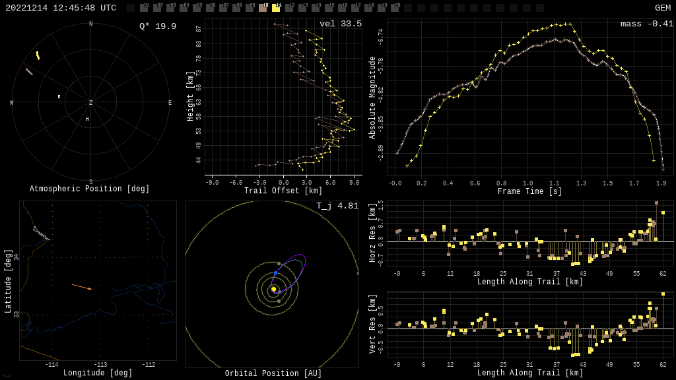Image resolution: width=676 pixels, height=380 pixels.
Task: Select the gray station 01 square
Action: [144, 8]
